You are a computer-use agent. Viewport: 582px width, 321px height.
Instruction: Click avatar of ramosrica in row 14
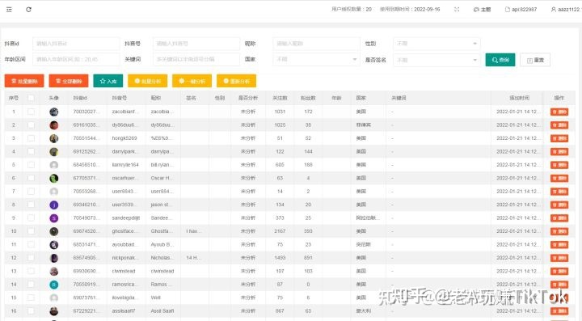(54, 285)
